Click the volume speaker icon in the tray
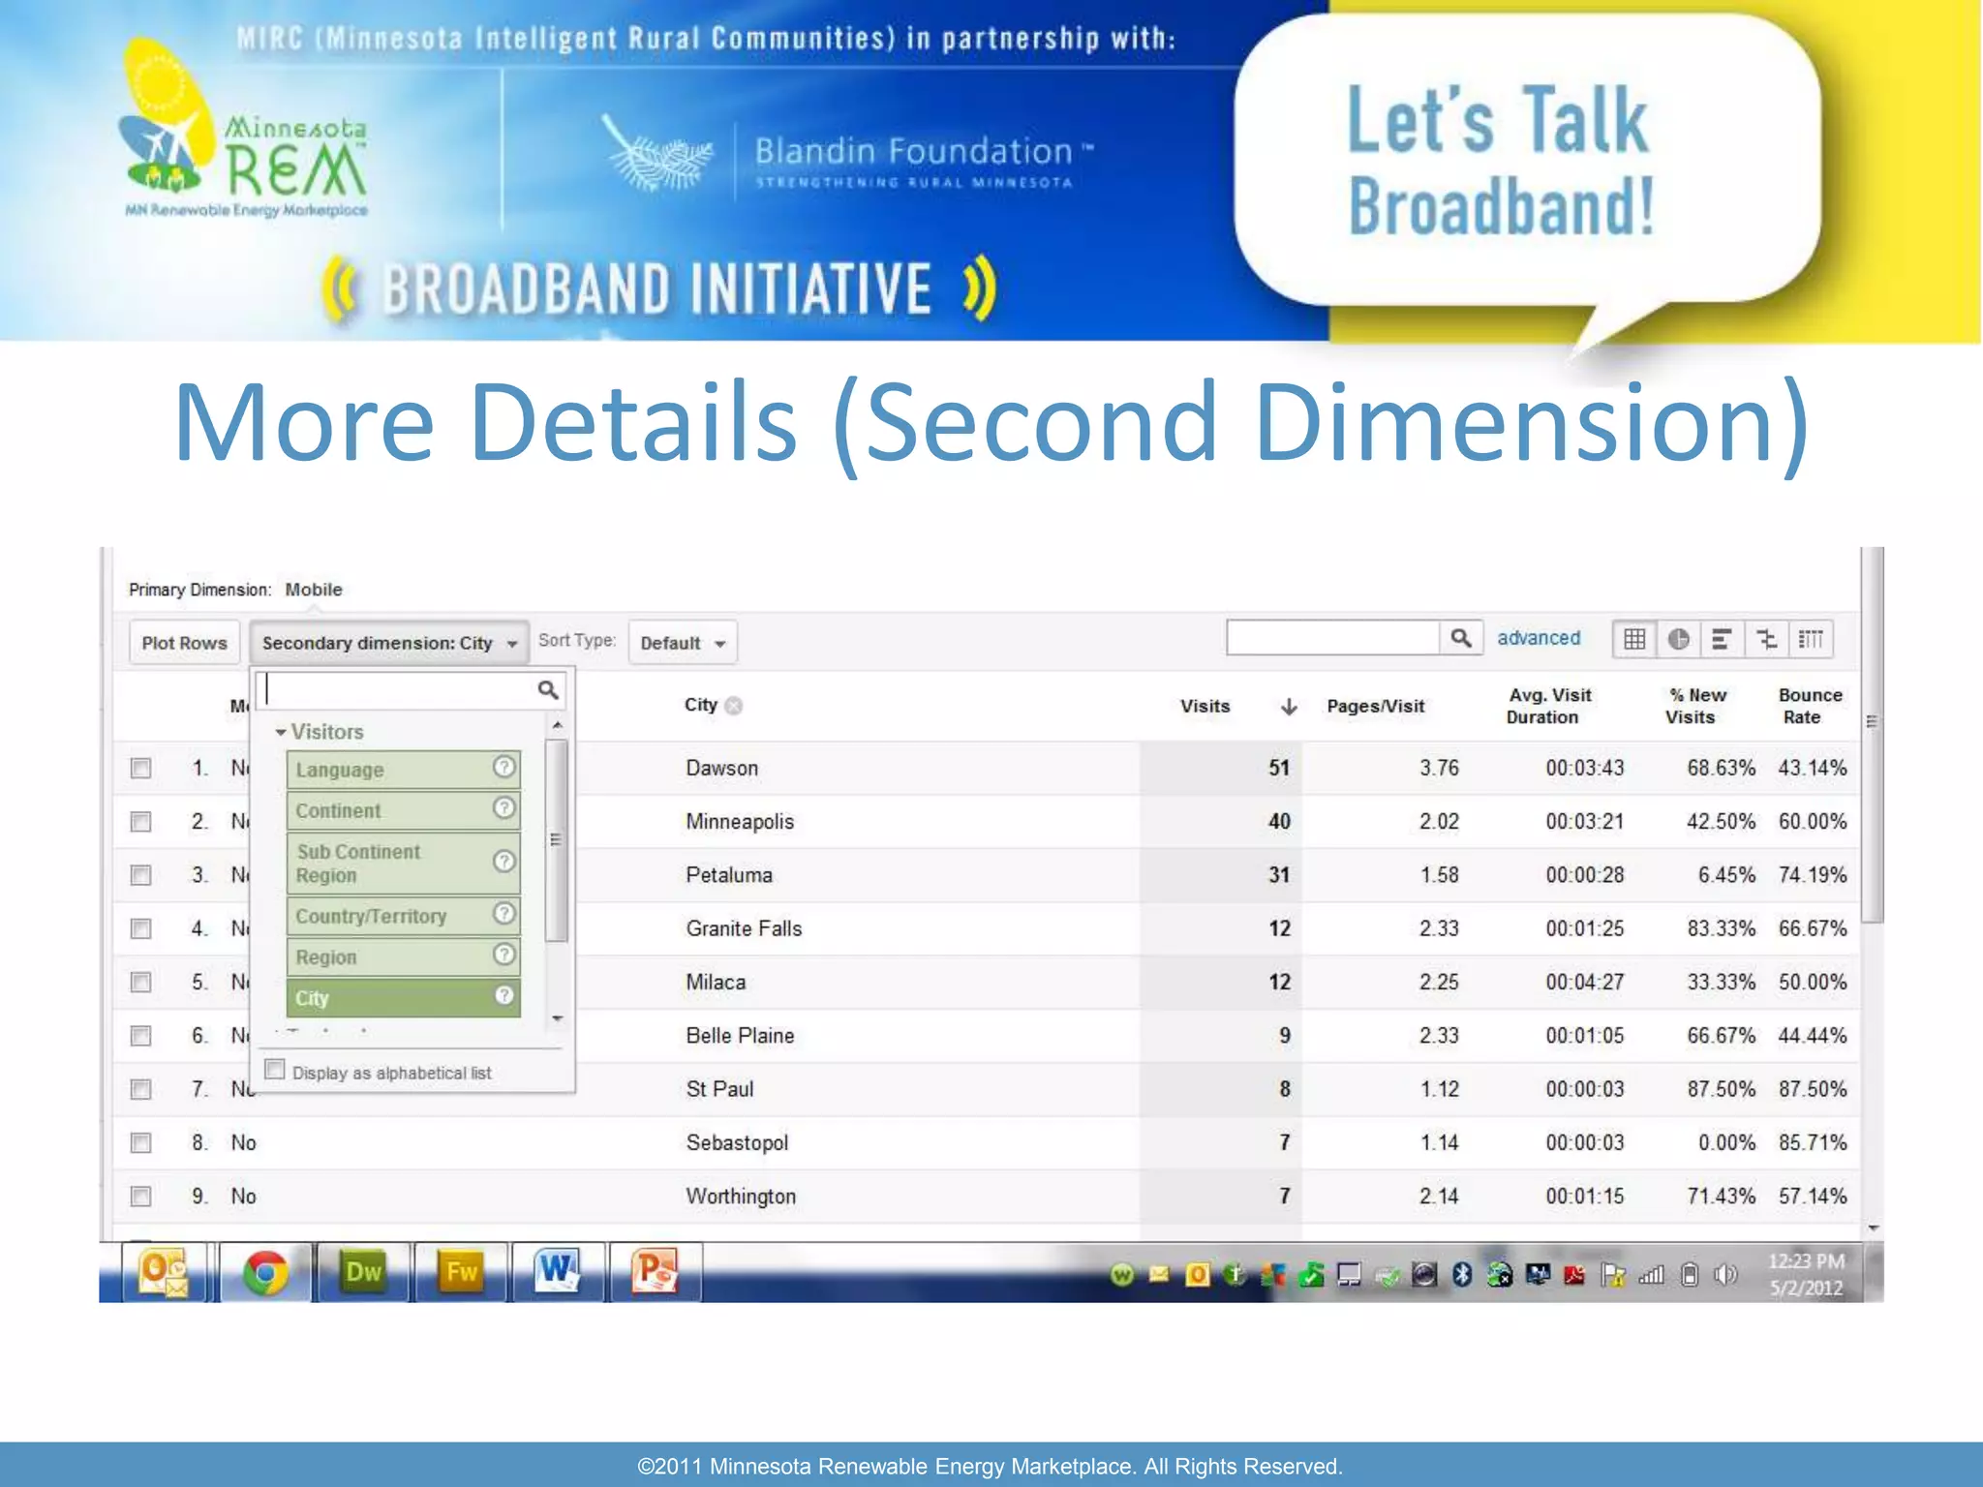Viewport: 1983px width, 1487px height. [x=1724, y=1275]
